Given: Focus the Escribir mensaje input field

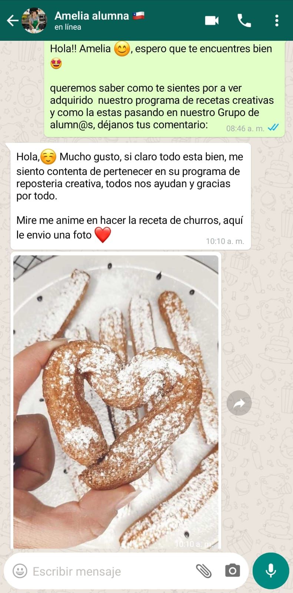Looking at the screenshot, I should click(x=111, y=571).
